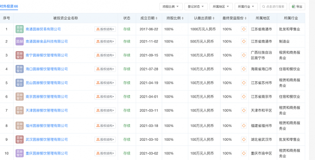Click target icon in 天津茵赫餐饮管理有限公司 row
Image resolution: width=315 pixels, height=160 pixels.
(x=244, y=111)
